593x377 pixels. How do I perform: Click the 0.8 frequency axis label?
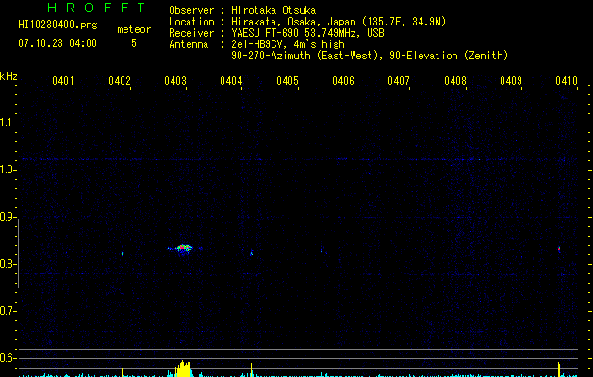pyautogui.click(x=8, y=264)
